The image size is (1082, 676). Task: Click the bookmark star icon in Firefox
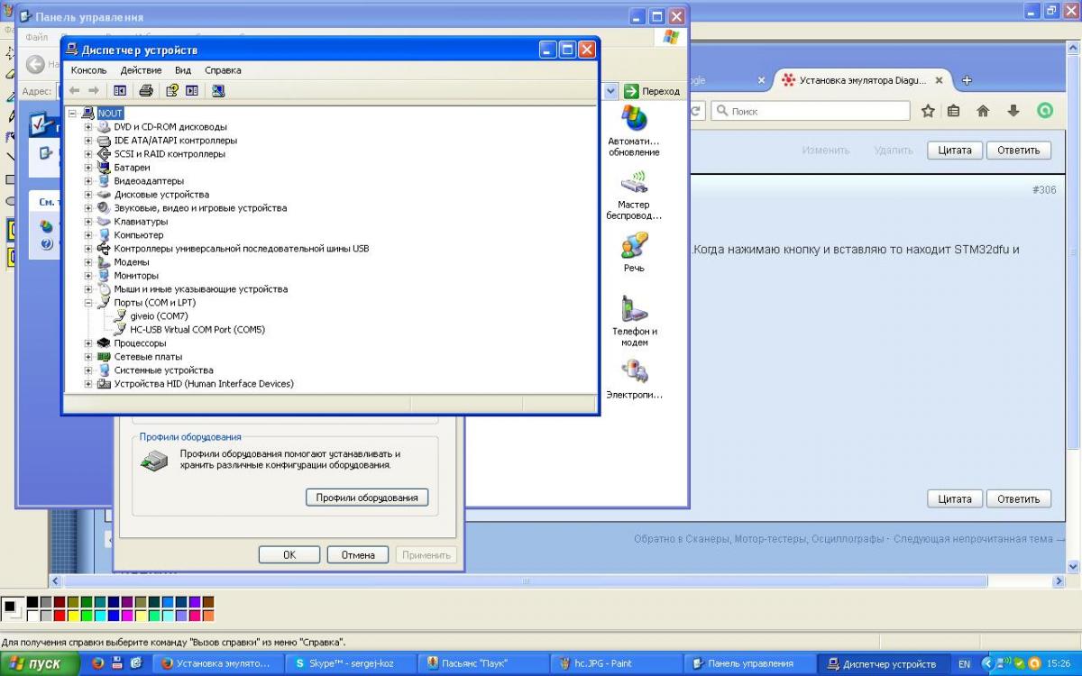928,111
